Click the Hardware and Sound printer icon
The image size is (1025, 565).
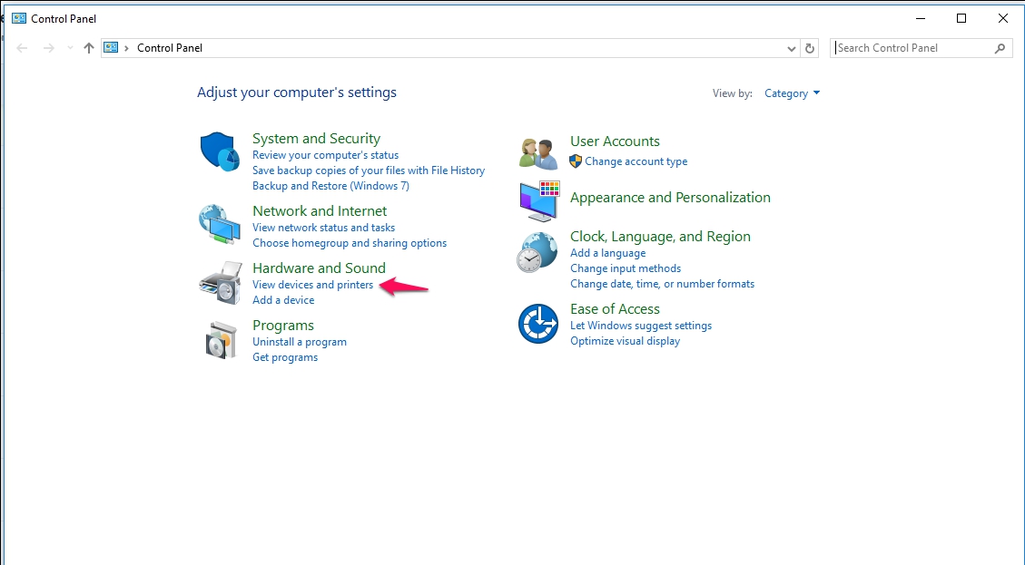(221, 282)
